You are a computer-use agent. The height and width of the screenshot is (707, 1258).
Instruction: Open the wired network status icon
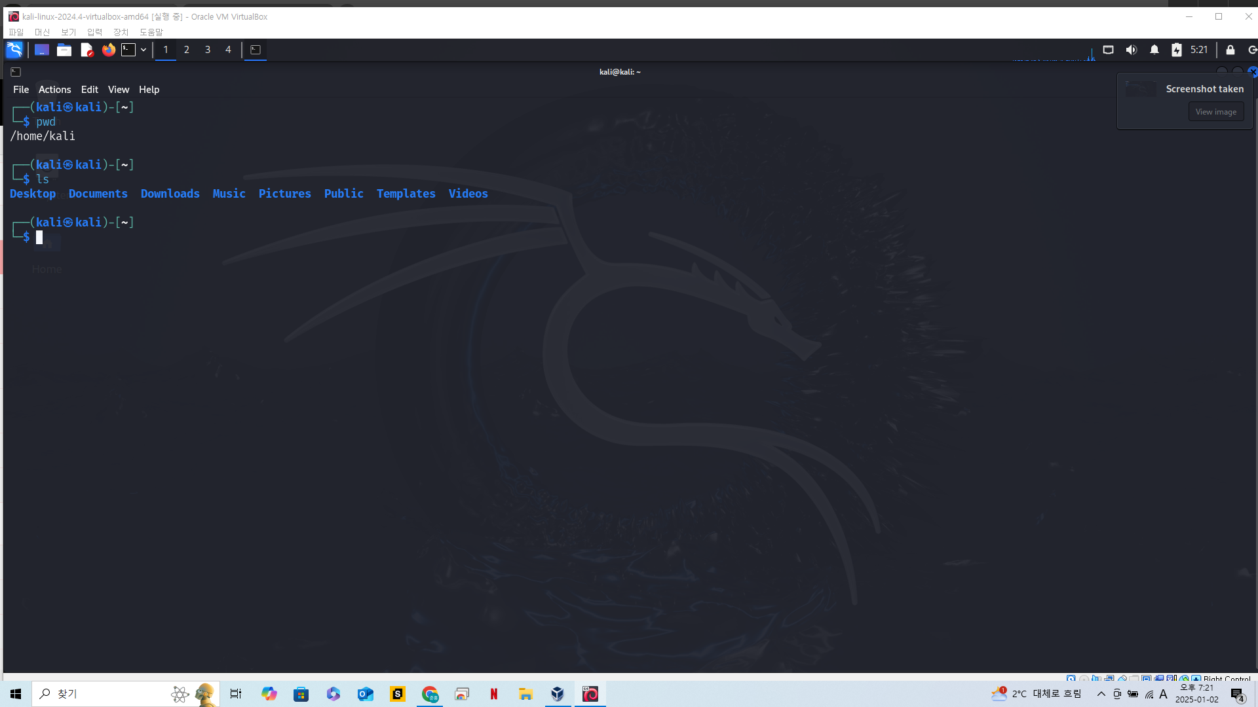point(1109,50)
